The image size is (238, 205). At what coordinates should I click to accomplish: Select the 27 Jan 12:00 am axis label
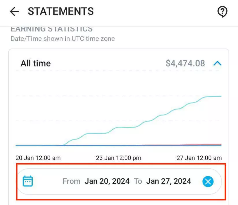click(x=199, y=158)
